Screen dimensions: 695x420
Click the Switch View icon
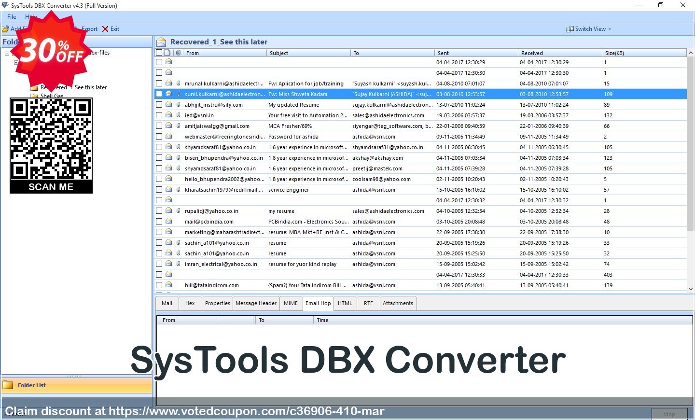point(570,29)
